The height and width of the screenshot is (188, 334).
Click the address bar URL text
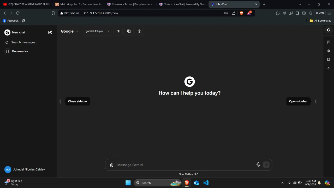[100, 13]
